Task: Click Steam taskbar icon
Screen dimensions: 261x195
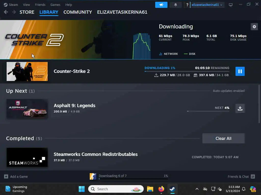Action: [x=173, y=189]
